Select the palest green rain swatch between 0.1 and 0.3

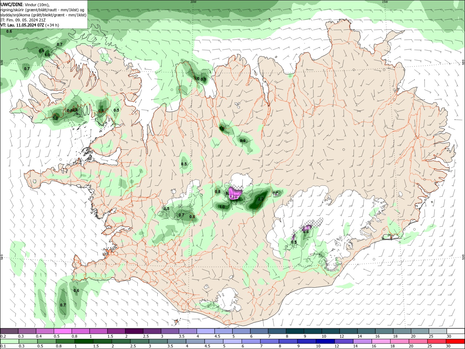click(x=9, y=341)
